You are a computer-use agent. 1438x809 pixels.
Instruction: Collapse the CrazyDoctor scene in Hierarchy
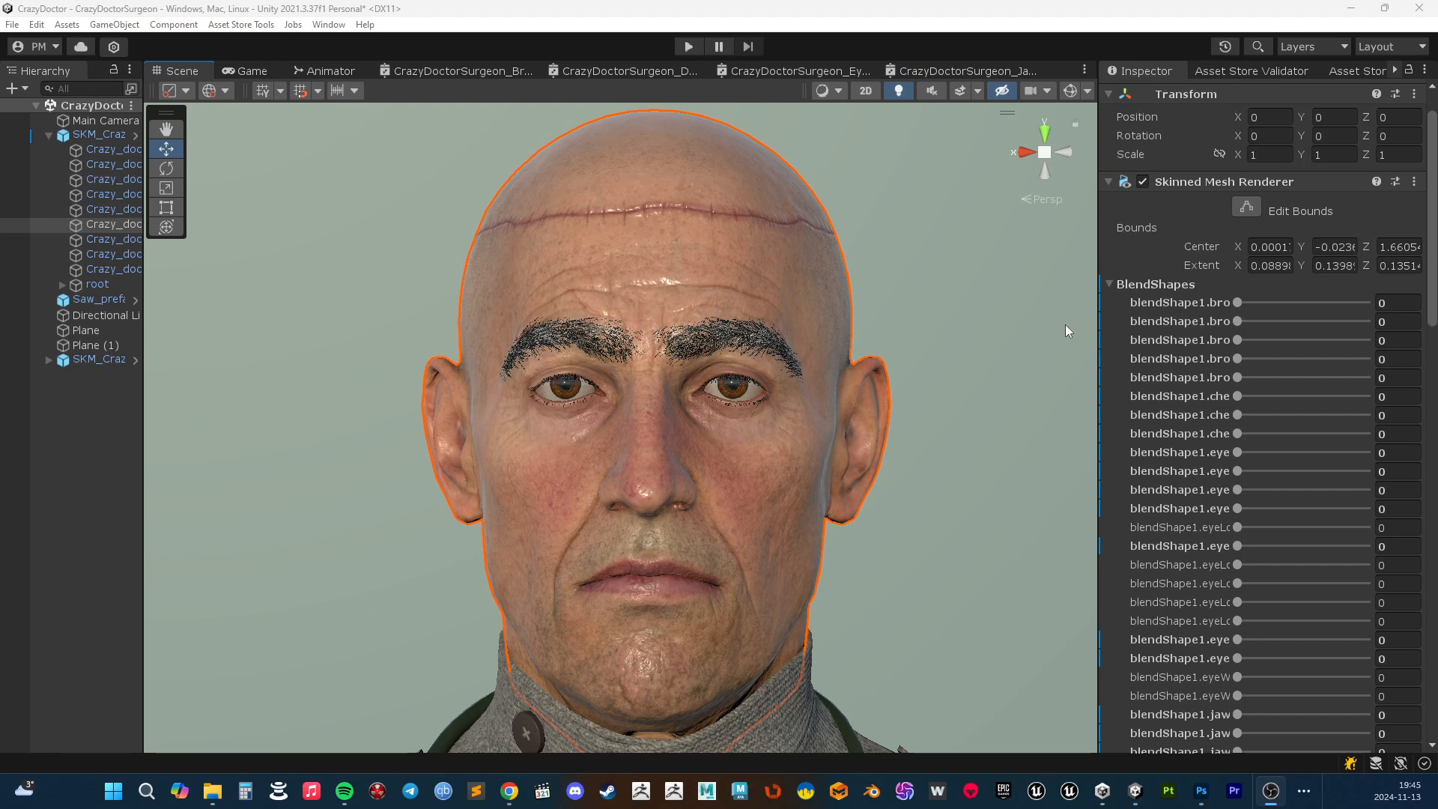[36, 106]
